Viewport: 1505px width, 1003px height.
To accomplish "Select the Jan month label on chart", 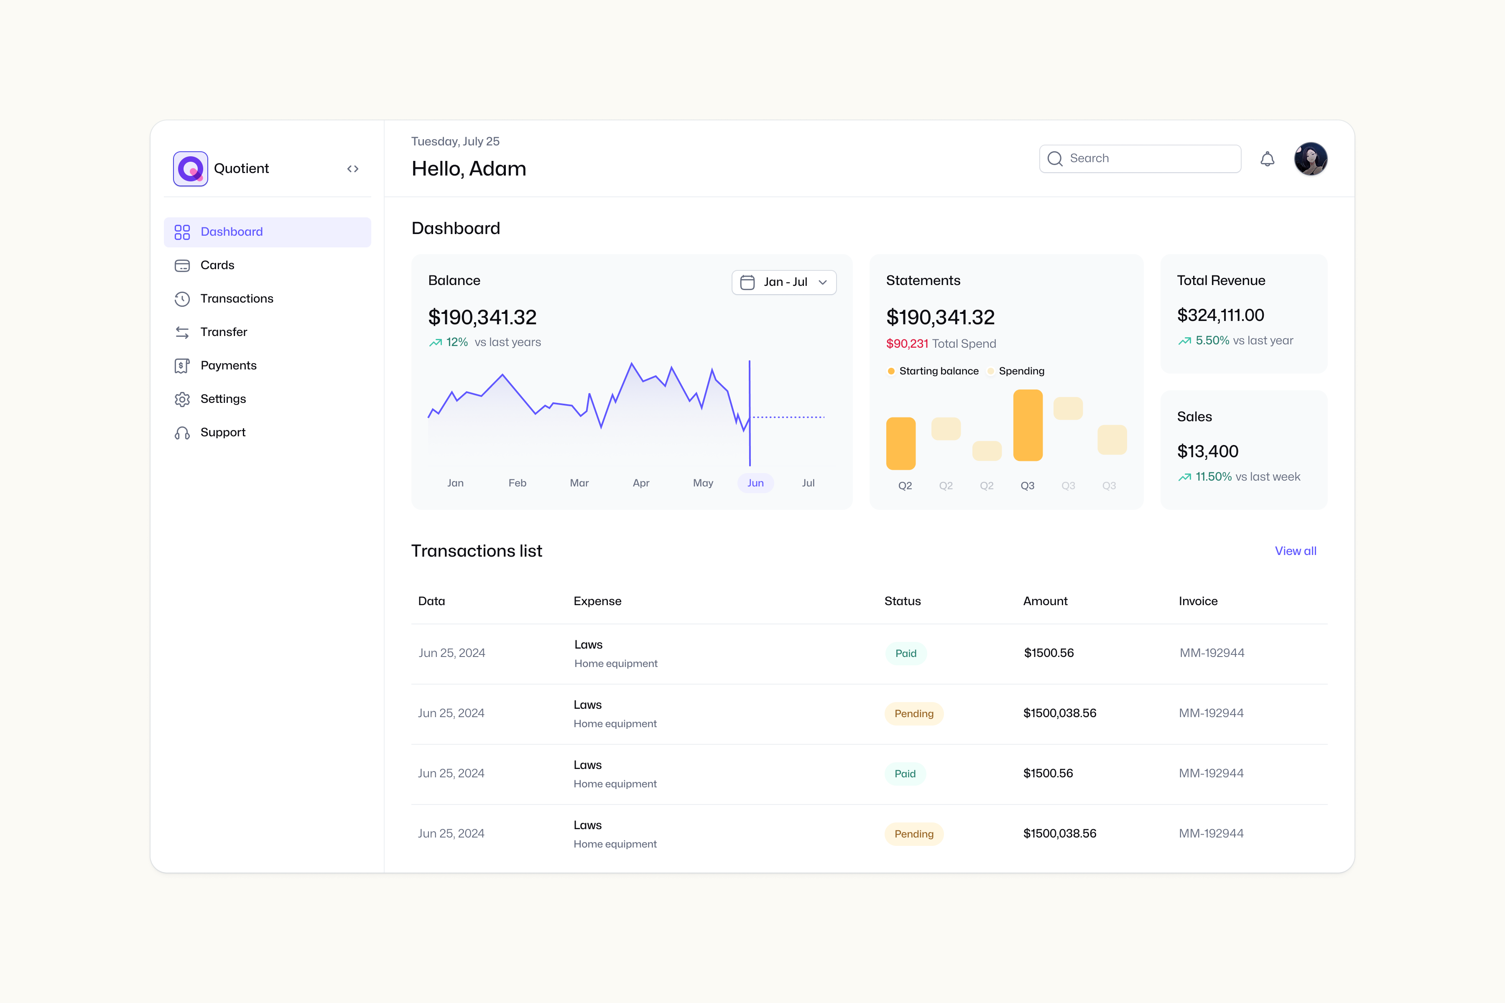I will click(456, 483).
